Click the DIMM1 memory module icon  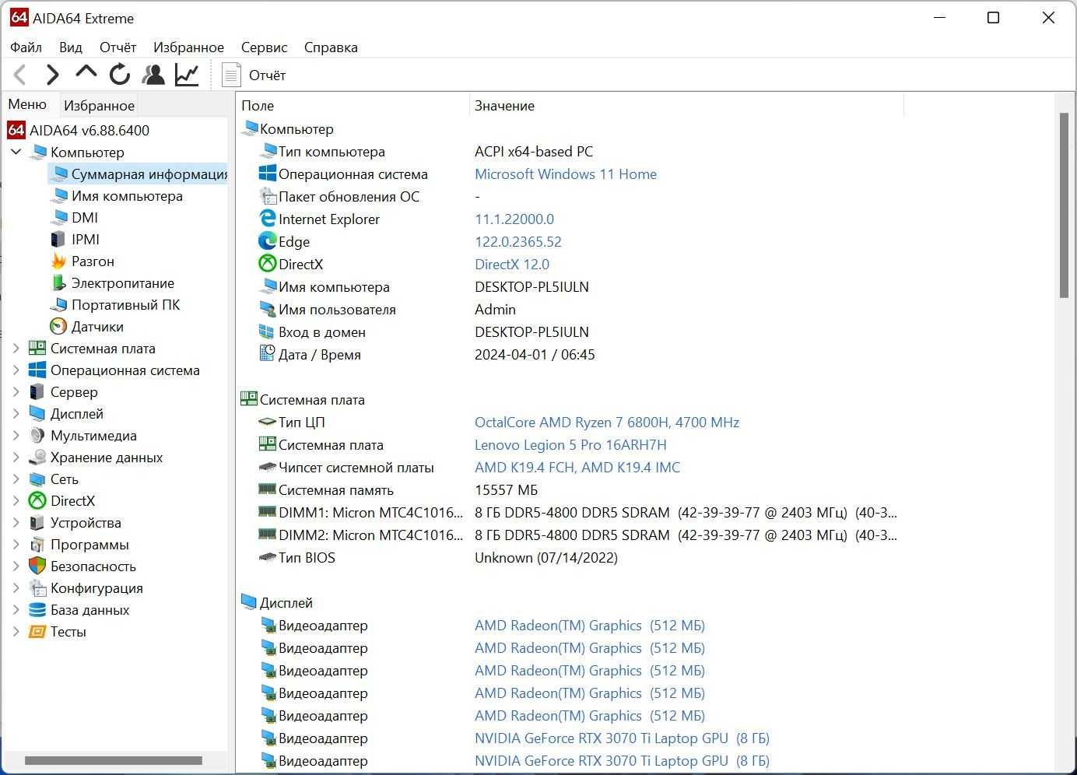[267, 512]
